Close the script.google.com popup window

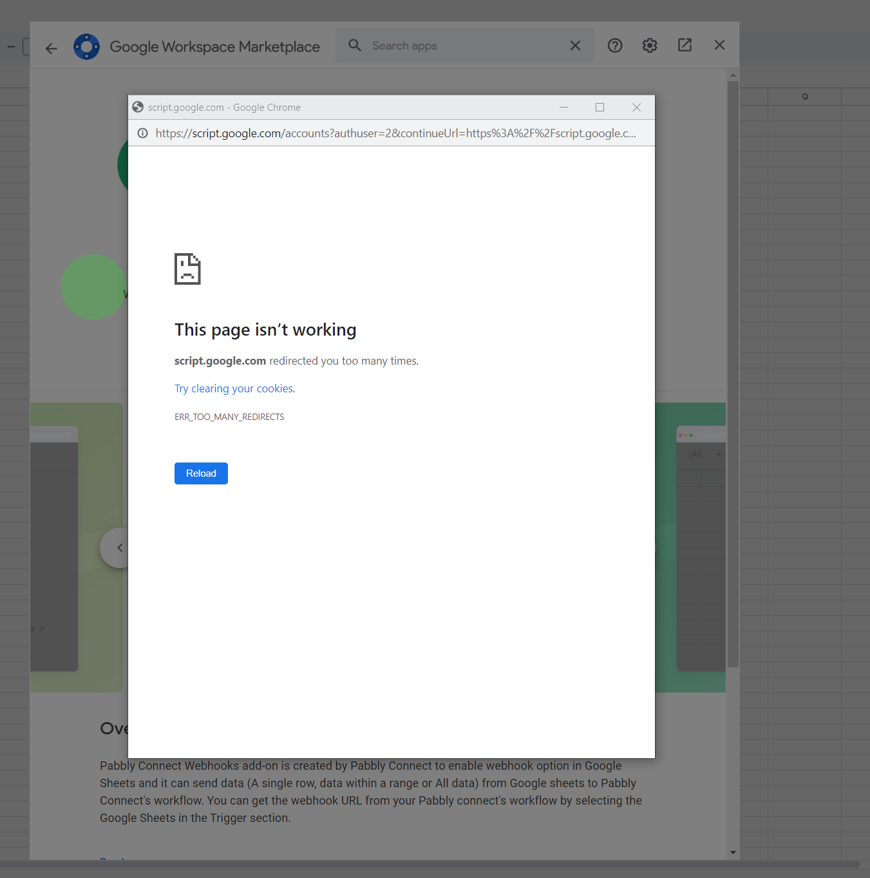pyautogui.click(x=636, y=108)
